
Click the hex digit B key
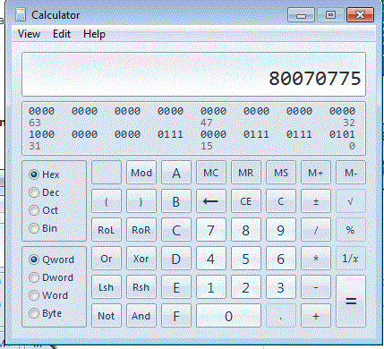click(x=176, y=201)
